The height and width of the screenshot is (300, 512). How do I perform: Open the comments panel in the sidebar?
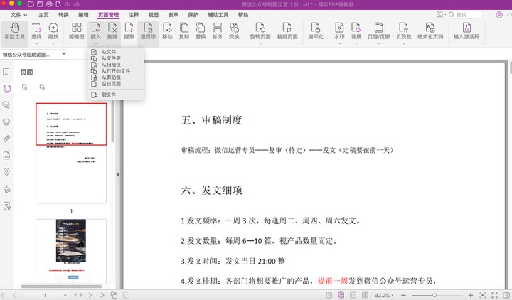pos(6,105)
